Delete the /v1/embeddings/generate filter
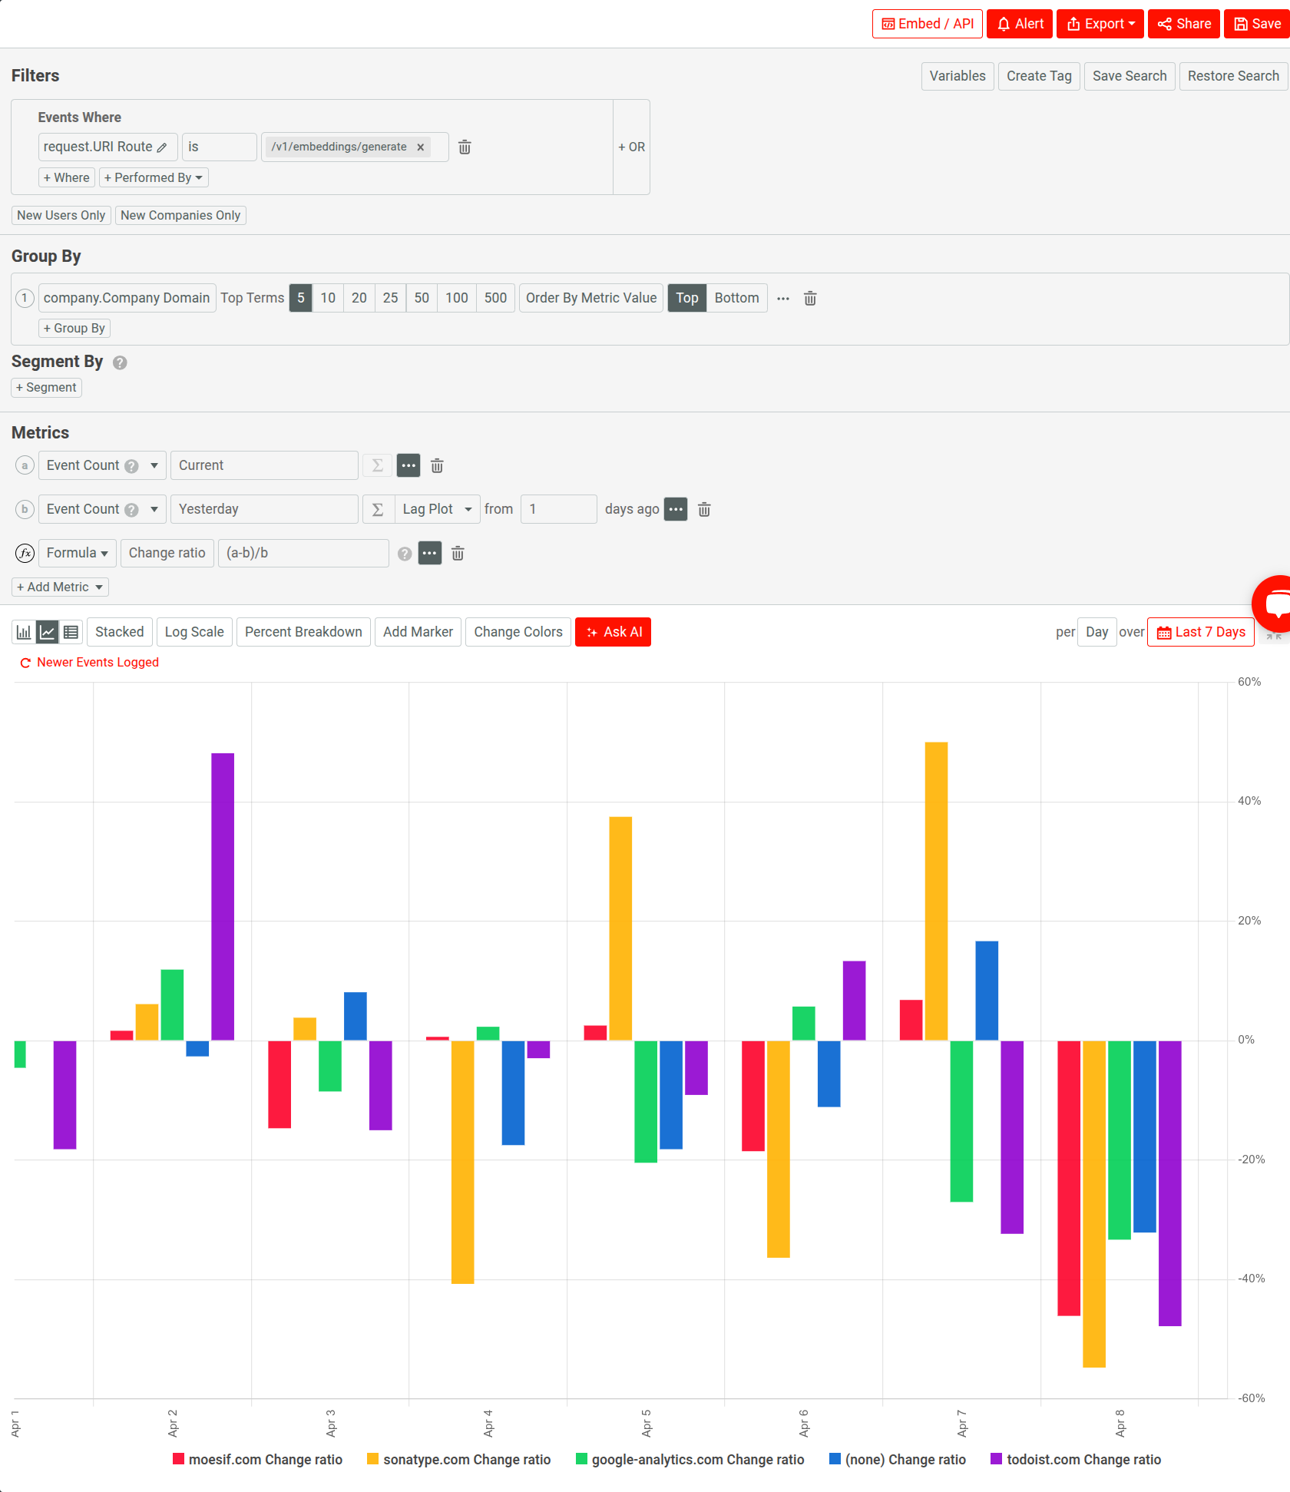Image resolution: width=1290 pixels, height=1492 pixels. click(x=421, y=147)
